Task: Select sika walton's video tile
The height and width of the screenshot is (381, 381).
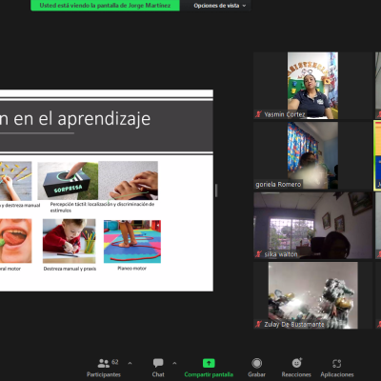Action: coord(312,226)
